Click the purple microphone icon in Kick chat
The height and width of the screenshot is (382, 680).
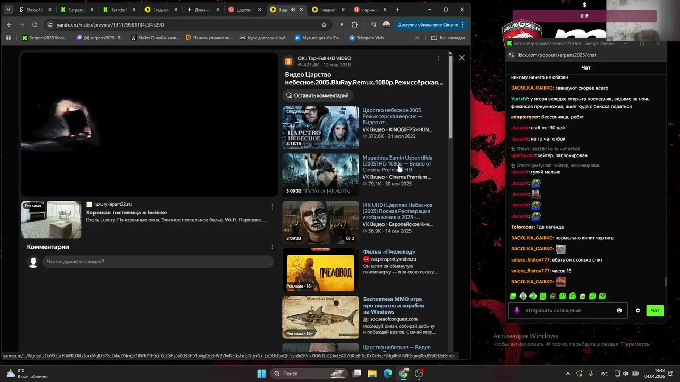[x=517, y=310]
